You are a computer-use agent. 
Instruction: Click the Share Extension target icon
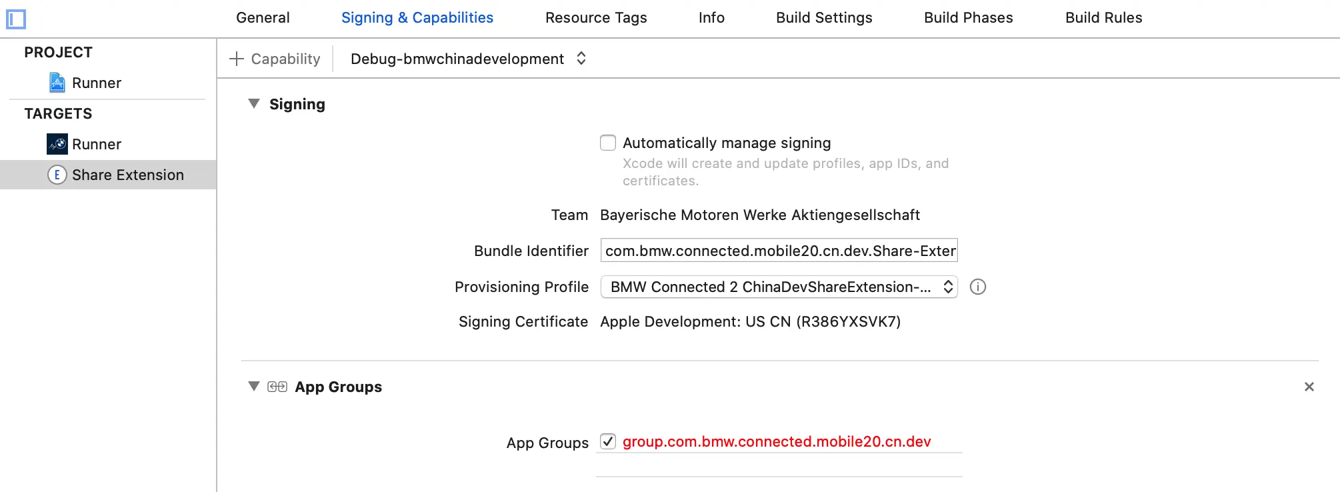pyautogui.click(x=57, y=175)
